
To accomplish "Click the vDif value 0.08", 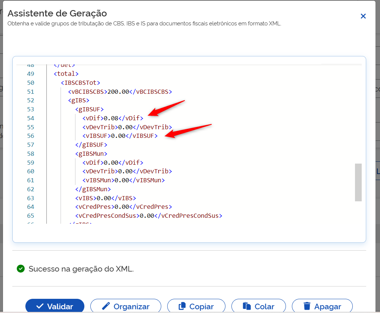I will pyautogui.click(x=111, y=118).
